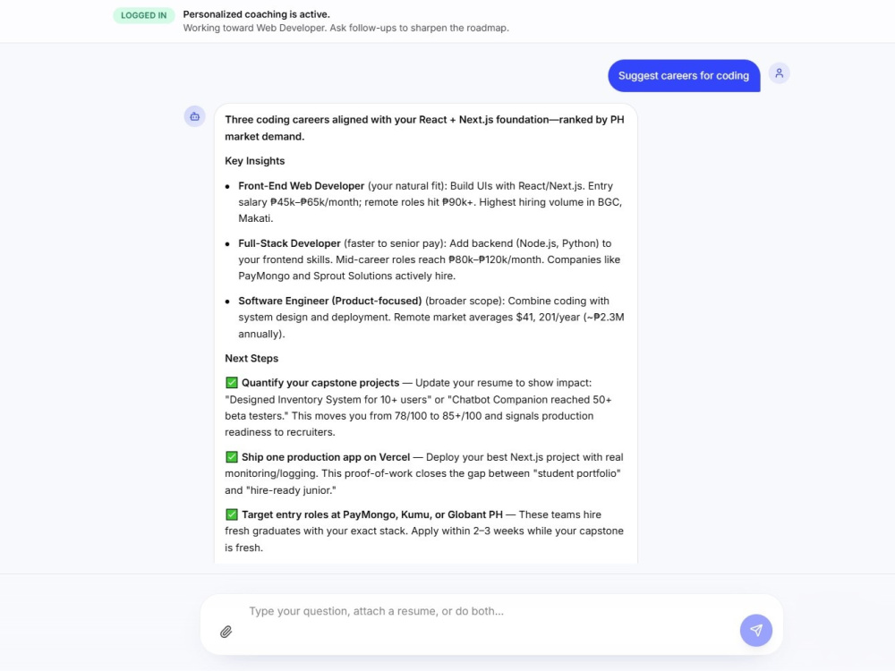Click the Next Steps section heading
This screenshot has height=671, width=895.
tap(251, 357)
